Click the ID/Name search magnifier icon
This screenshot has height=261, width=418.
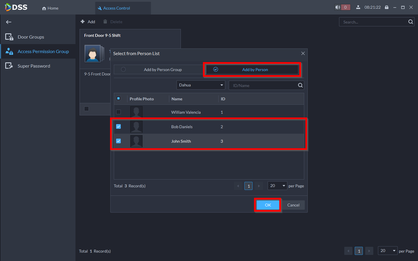[300, 85]
